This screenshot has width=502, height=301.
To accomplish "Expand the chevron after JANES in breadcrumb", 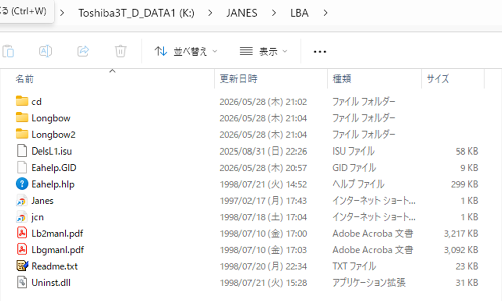I will point(274,13).
